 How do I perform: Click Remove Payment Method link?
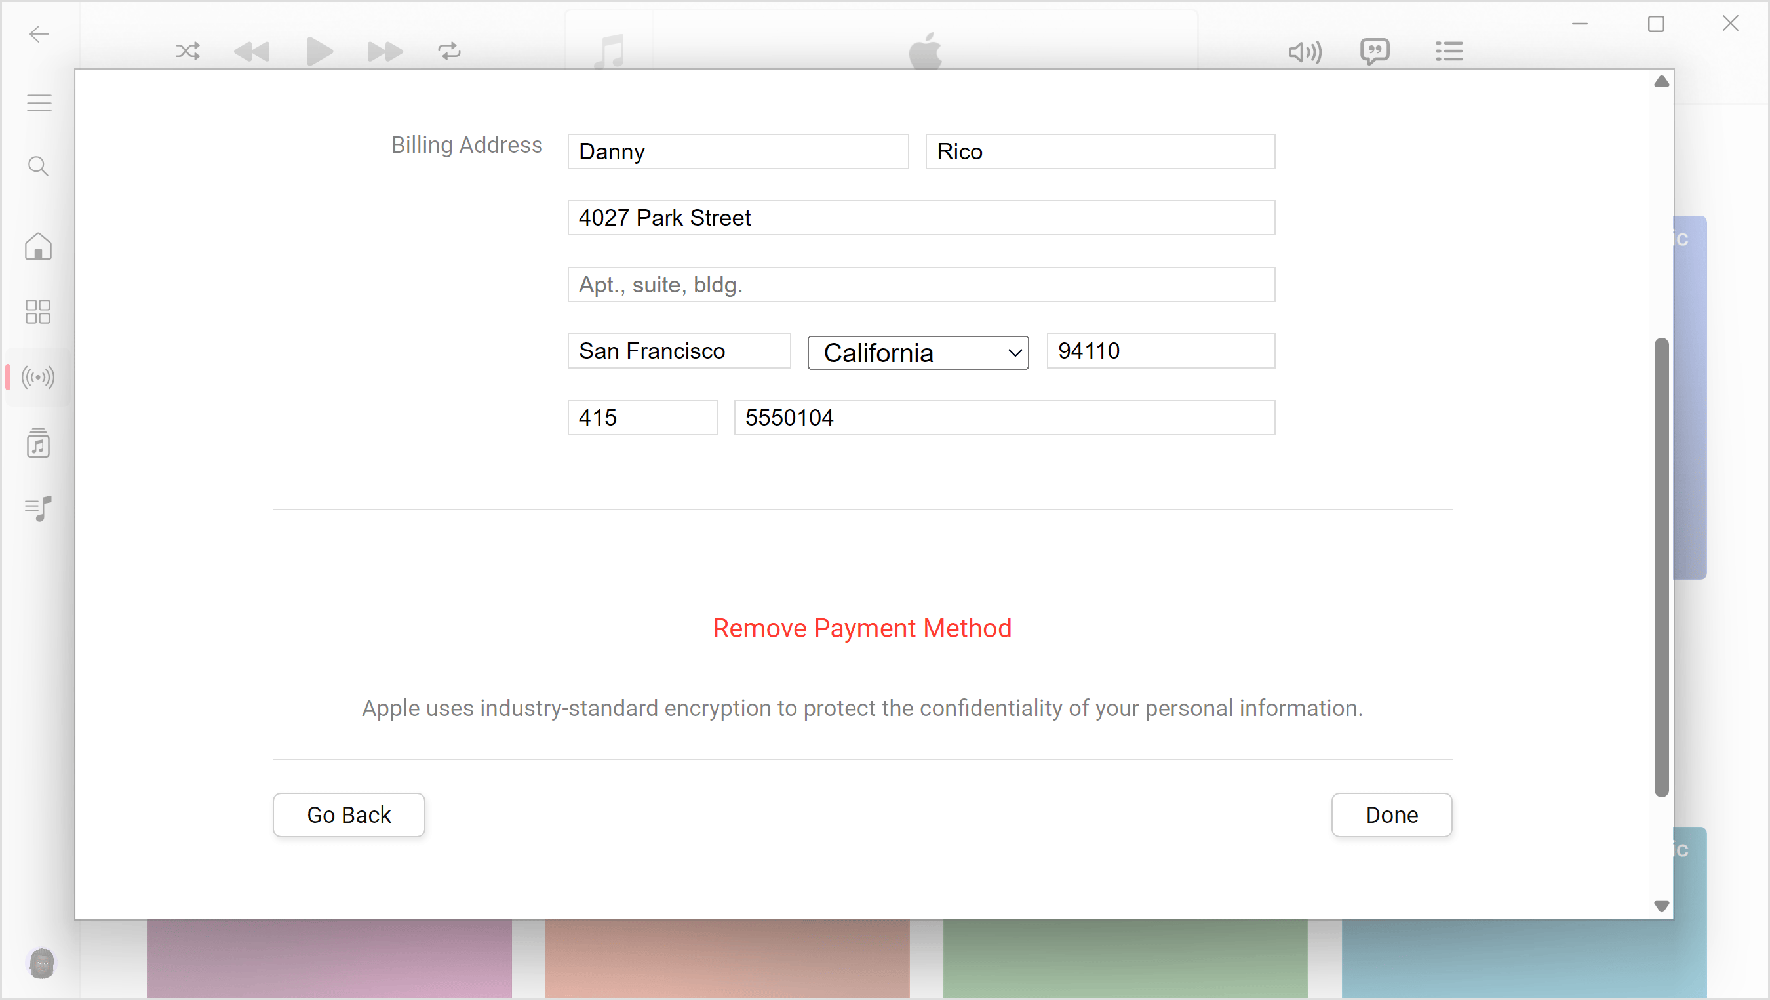863,629
